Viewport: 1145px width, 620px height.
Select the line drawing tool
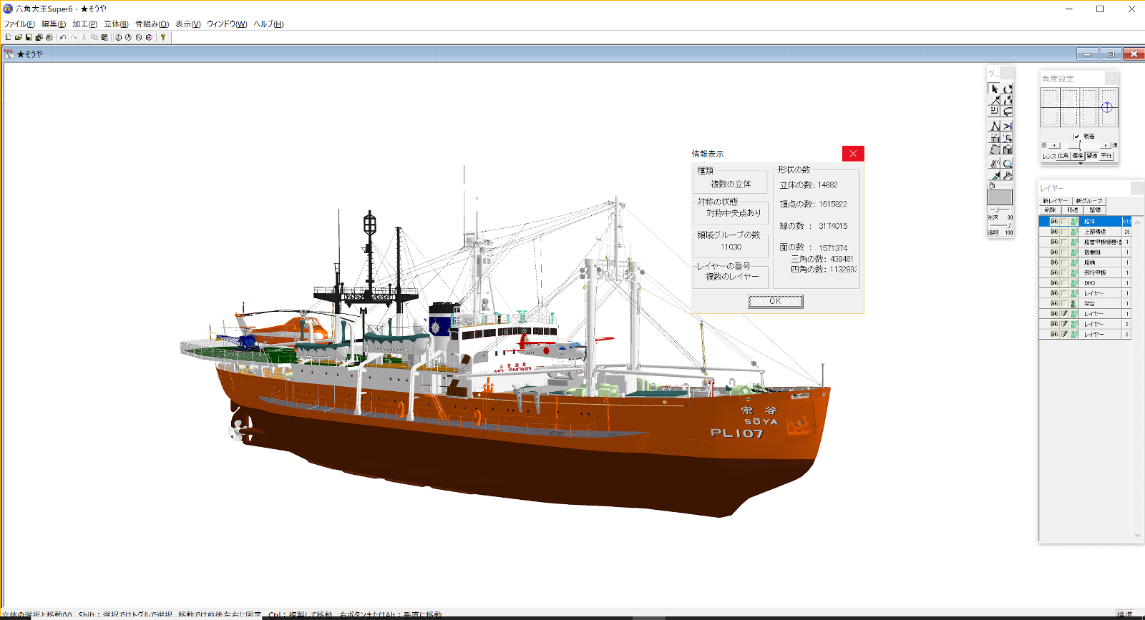994,127
